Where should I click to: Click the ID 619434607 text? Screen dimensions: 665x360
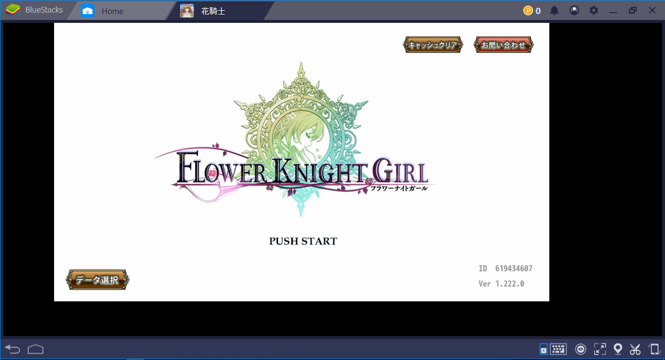click(x=505, y=269)
